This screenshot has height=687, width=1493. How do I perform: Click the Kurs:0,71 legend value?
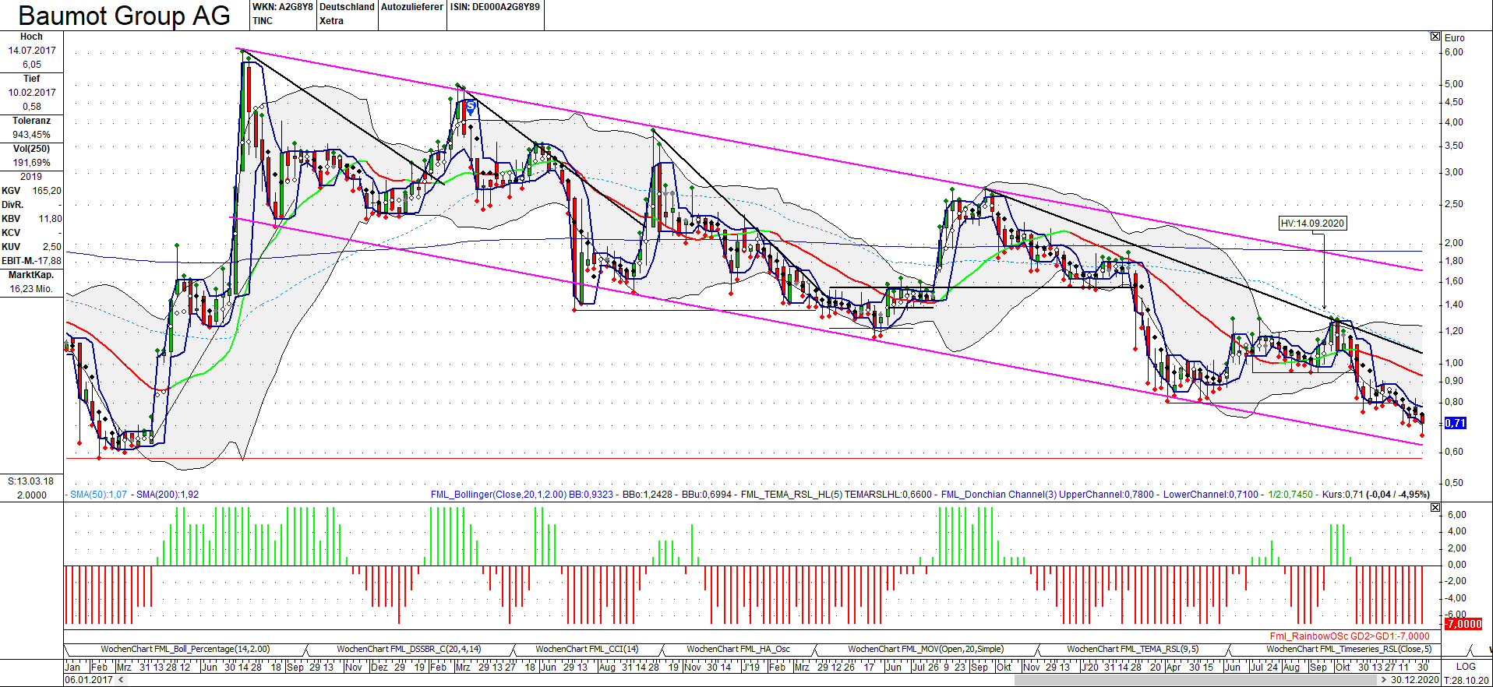[x=1343, y=495]
